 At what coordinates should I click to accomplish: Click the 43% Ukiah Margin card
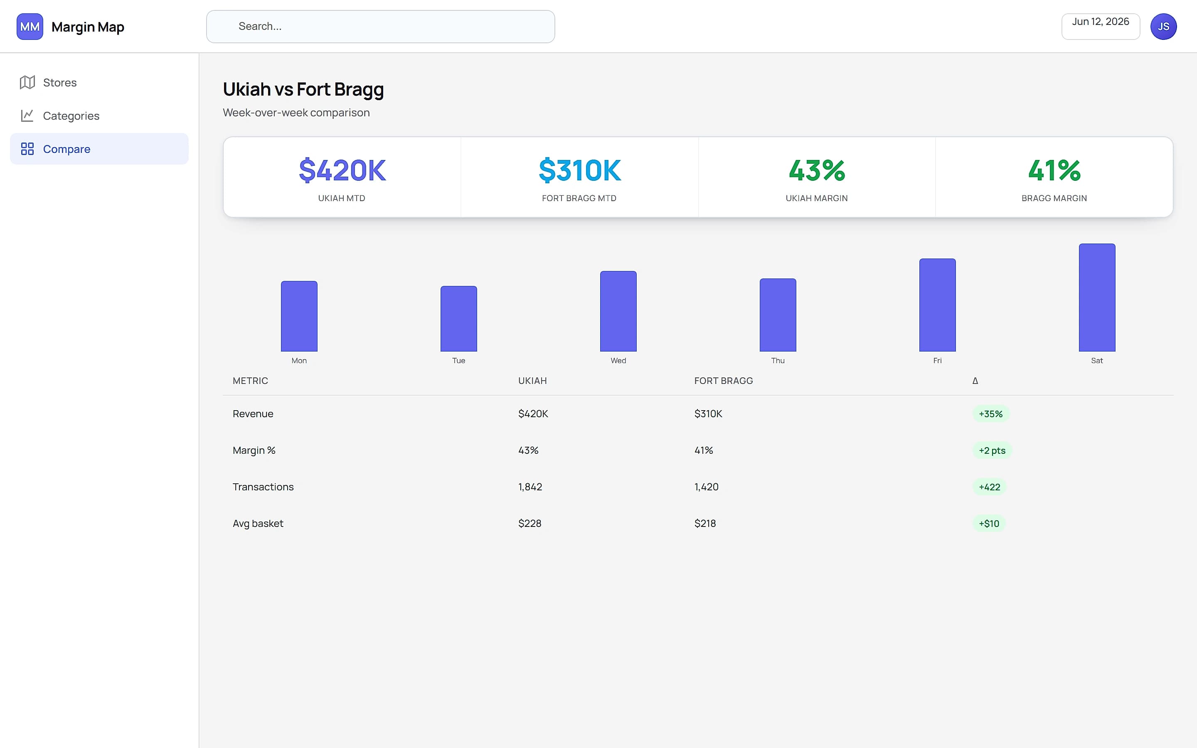(817, 177)
